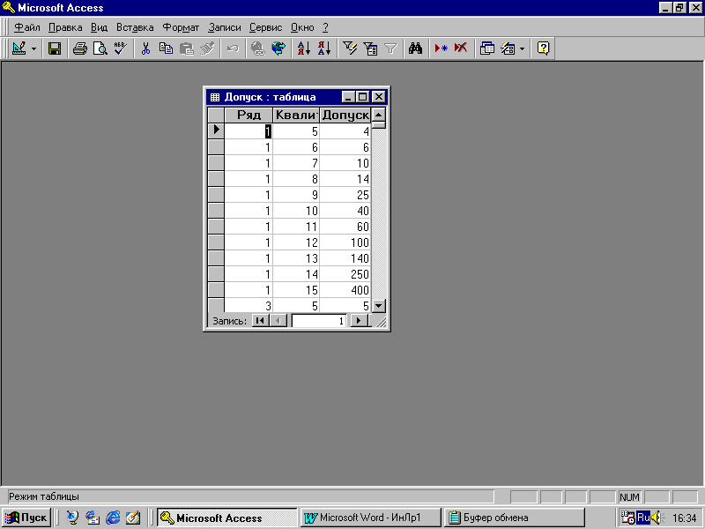Click the table's scroll down arrow
Viewport: 705px width, 529px height.
coord(379,306)
